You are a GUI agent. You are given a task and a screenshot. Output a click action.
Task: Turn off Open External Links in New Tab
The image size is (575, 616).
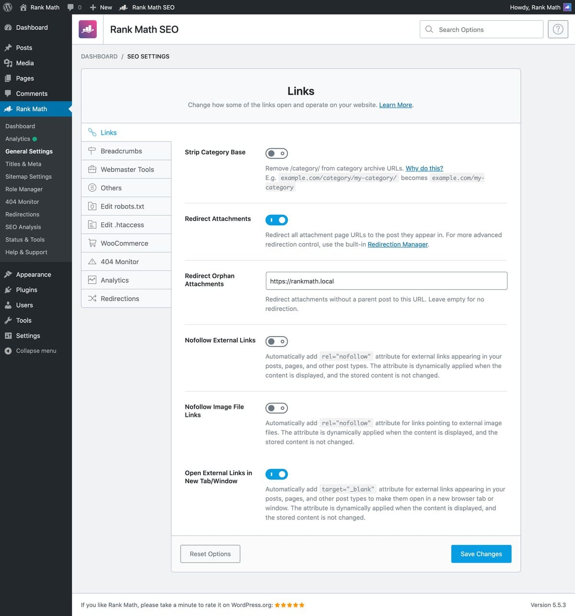(x=276, y=474)
